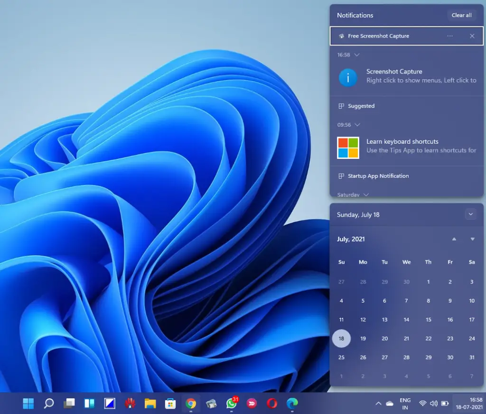Viewport: 486px width, 414px height.
Task: Expand the 16:58 notification group
Action: tap(357, 55)
